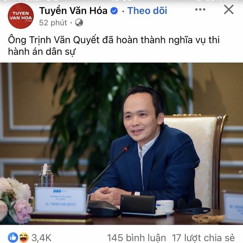The height and width of the screenshot is (243, 243).
Task: Click the white teacup in the photo
Action: tap(164, 206)
